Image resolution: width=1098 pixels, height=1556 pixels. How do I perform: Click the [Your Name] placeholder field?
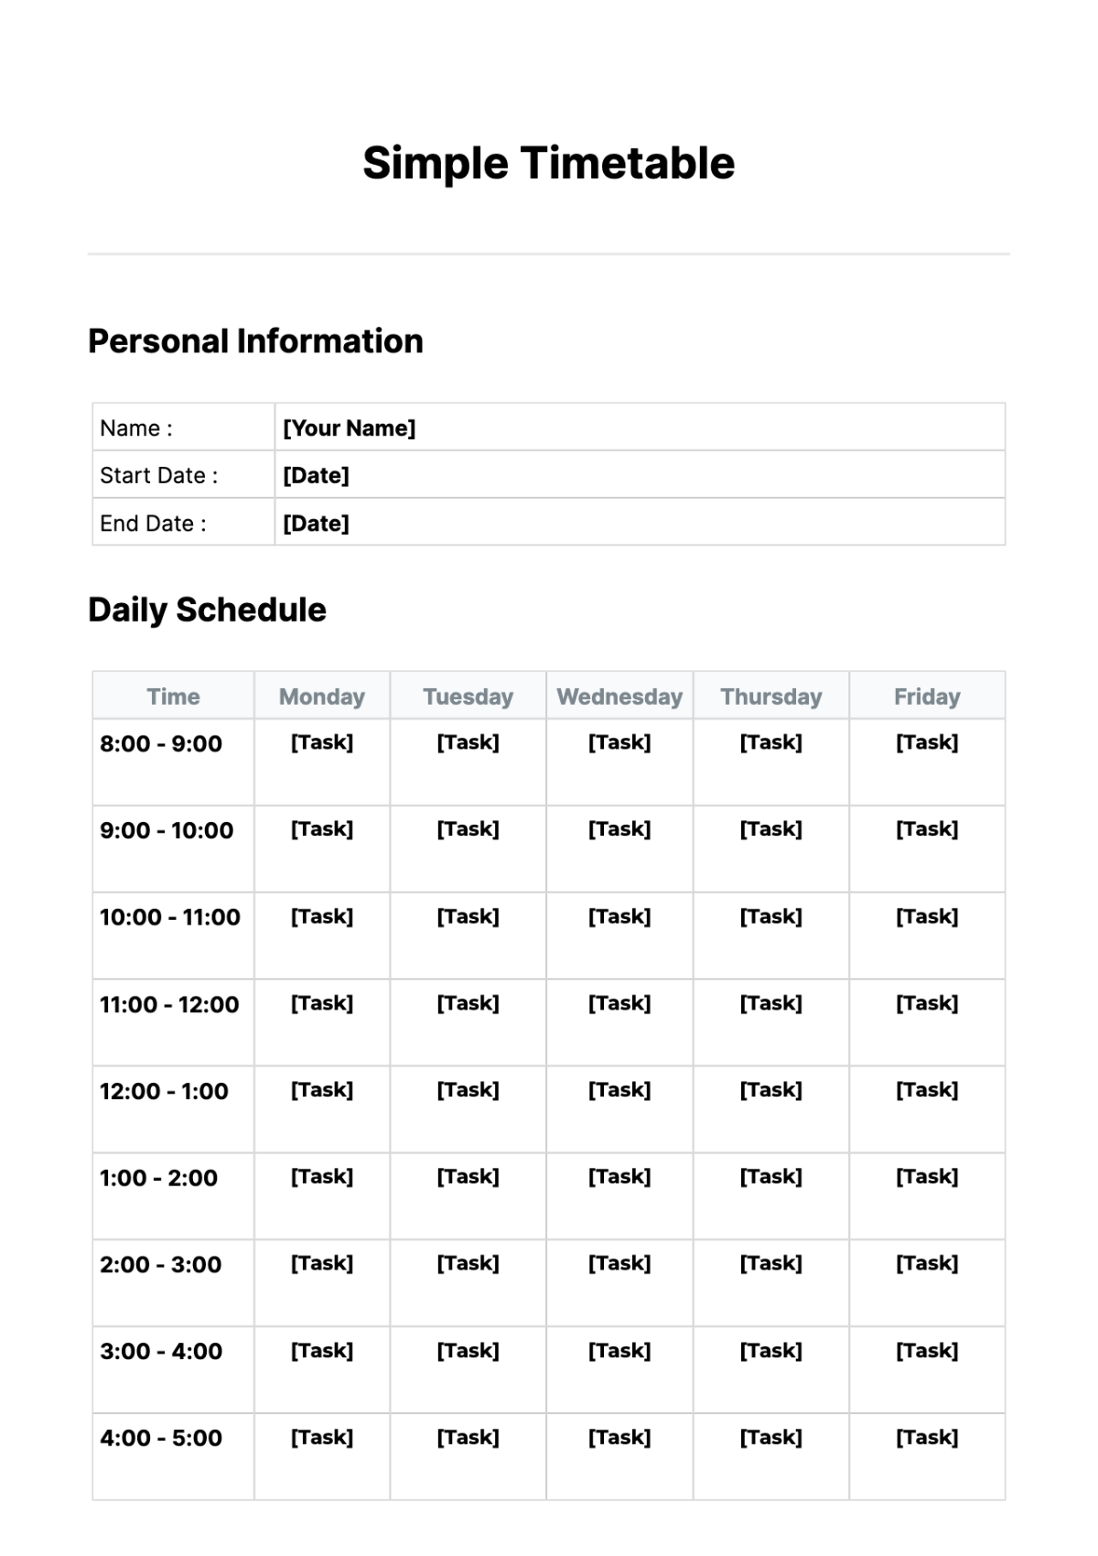point(349,428)
